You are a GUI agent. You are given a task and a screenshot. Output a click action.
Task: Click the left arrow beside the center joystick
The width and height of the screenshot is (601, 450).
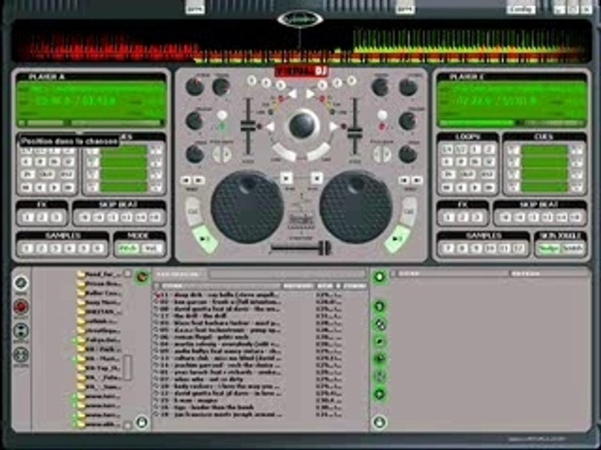pyautogui.click(x=270, y=127)
